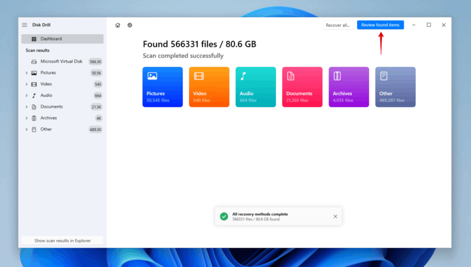The width and height of the screenshot is (471, 267).
Task: Click the 21.3K count badge
Action: tap(96, 107)
